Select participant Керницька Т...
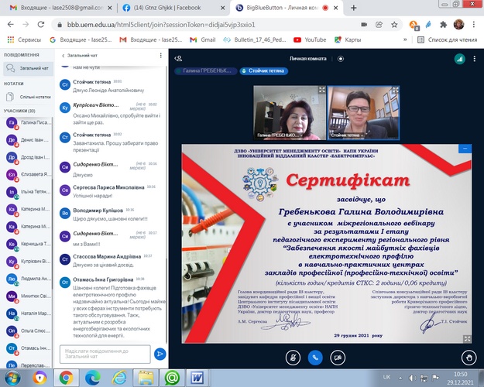The width and height of the screenshot is (484, 387). 29,244
